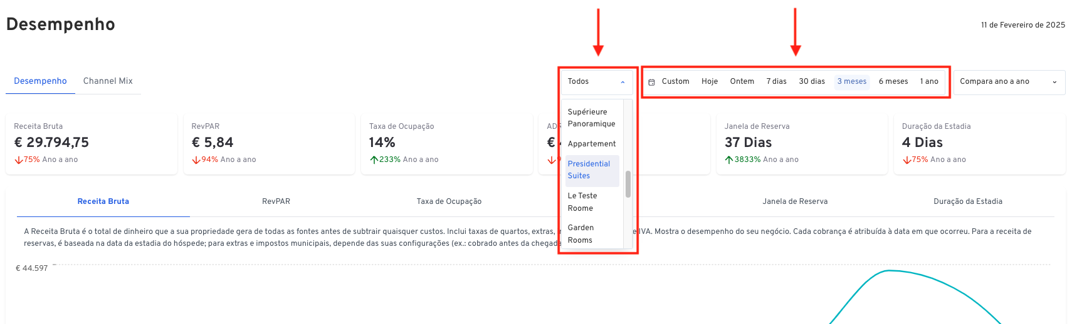Collapse the Todos dropdown chevron

[623, 82]
